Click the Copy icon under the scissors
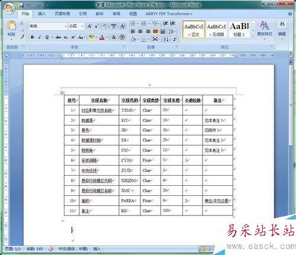 click(22, 30)
